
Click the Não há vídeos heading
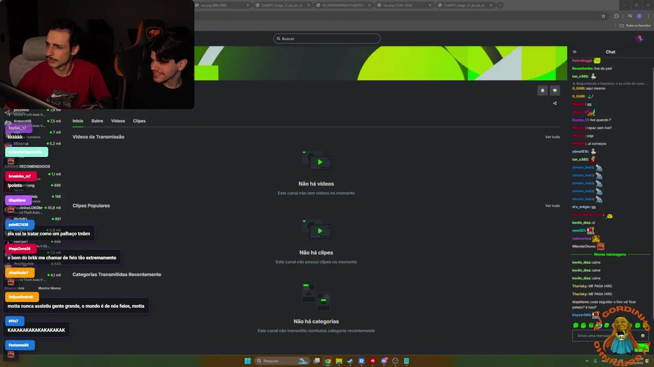[x=316, y=183]
